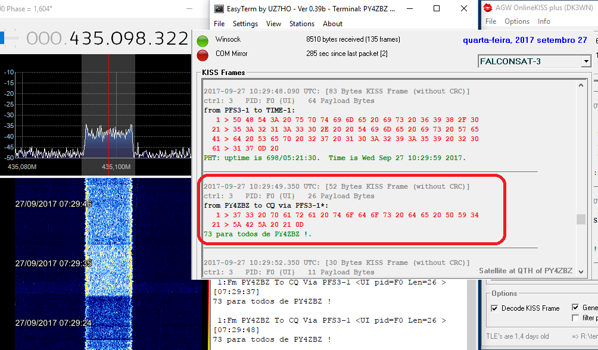Viewport: 598px width, 350px height.
Task: Click KISS Frames scrollbar up arrow
Action: click(581, 85)
